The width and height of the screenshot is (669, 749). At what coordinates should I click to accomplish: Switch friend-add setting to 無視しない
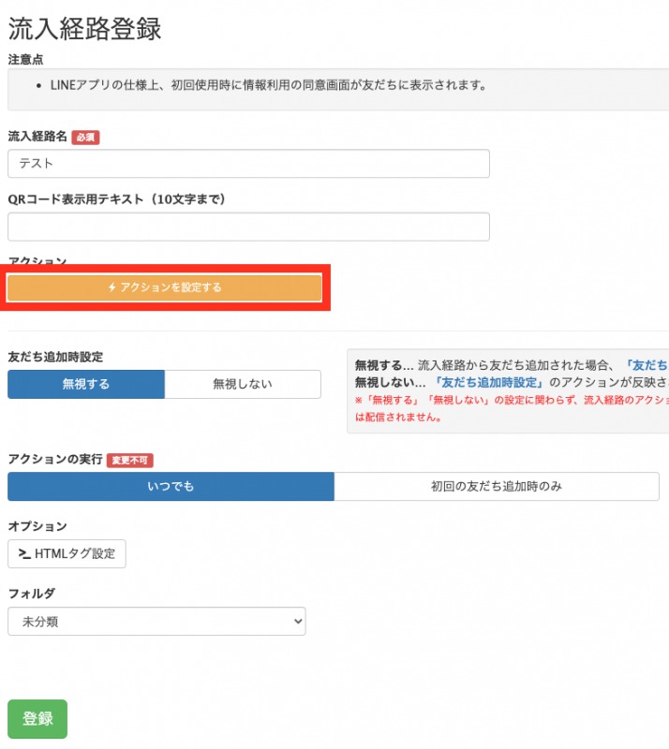(243, 385)
